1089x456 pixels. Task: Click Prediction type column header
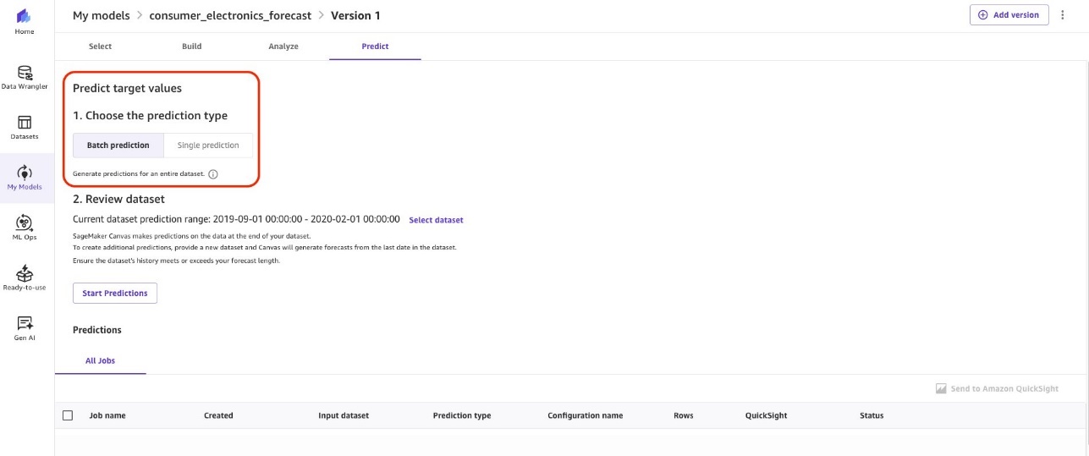[x=462, y=415]
